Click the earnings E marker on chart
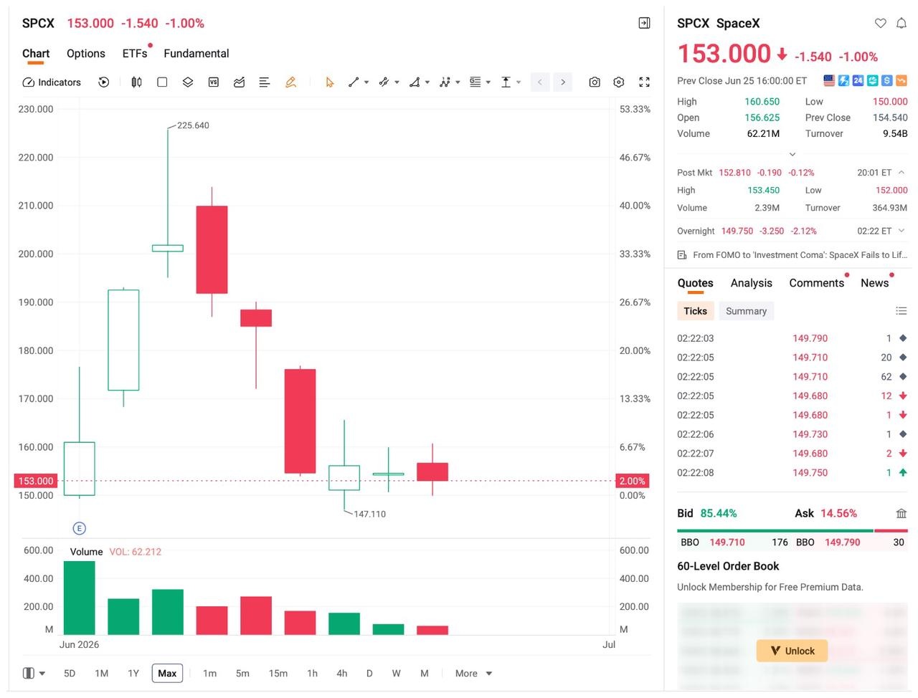 pos(80,528)
